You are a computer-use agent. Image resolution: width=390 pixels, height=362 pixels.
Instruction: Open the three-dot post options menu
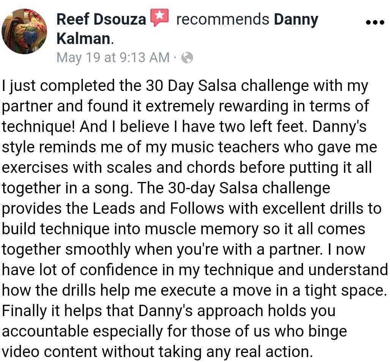[375, 23]
